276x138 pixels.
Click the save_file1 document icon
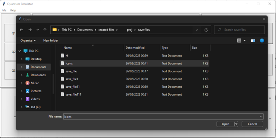(63, 79)
